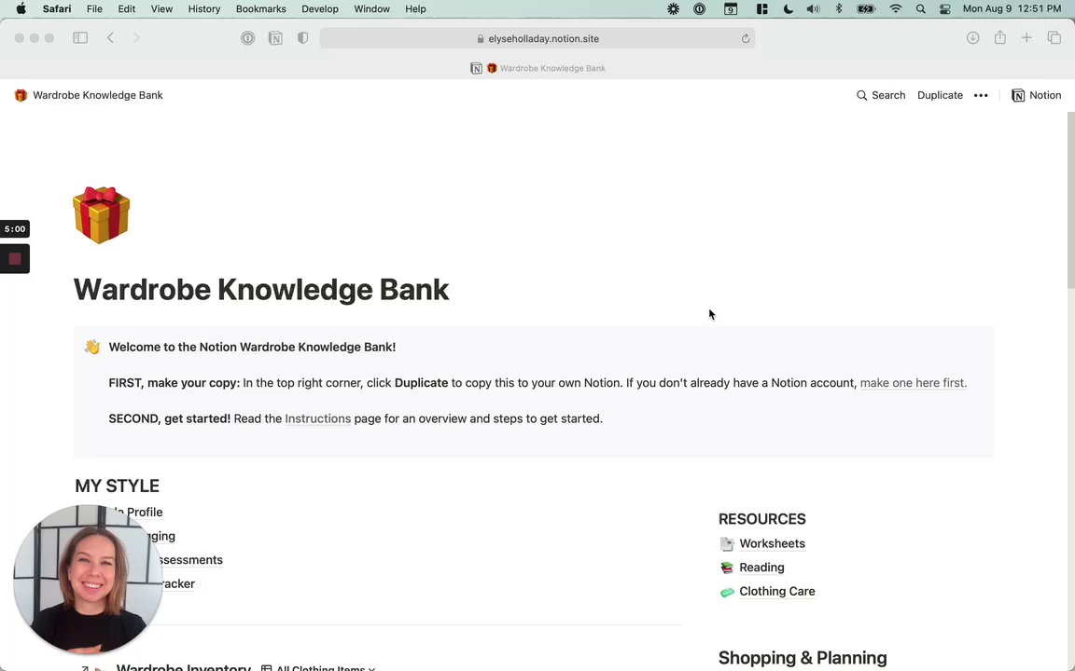Click the Clothing Care soap icon
1075x671 pixels.
coord(727,592)
